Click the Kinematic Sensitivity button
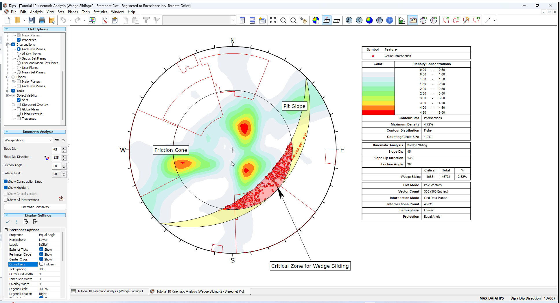 pos(34,207)
